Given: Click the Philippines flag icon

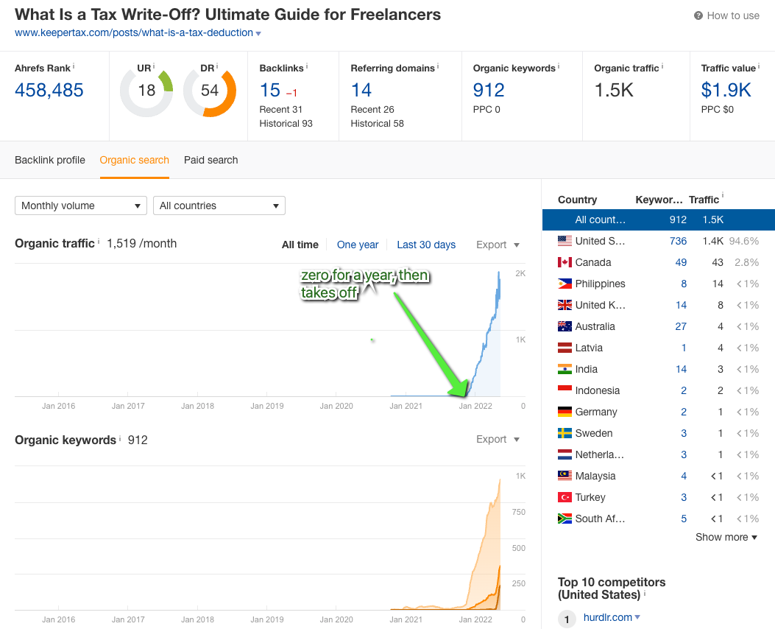Looking at the screenshot, I should pos(565,284).
